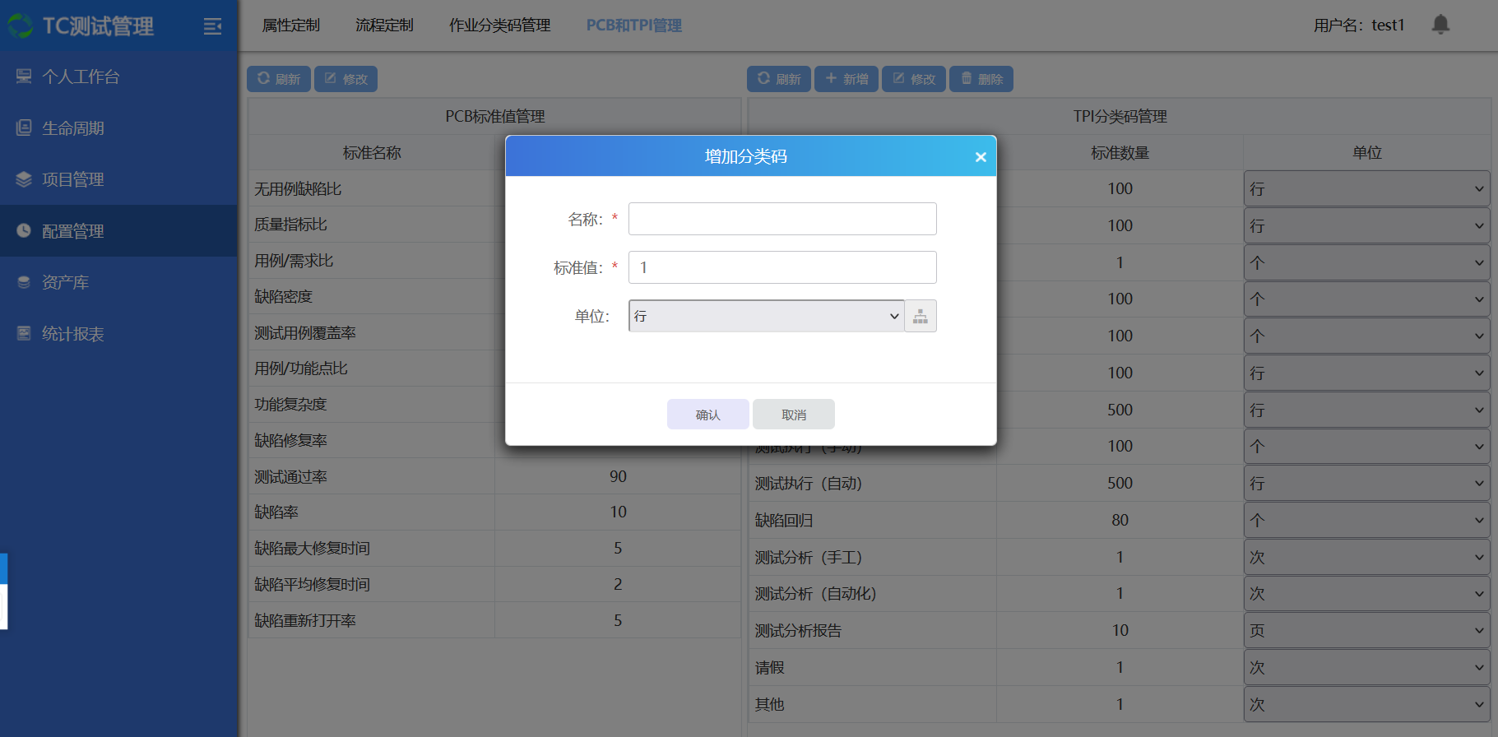Open unit dropdown for 测试分析报告 row
1498x737 pixels.
(x=1366, y=631)
